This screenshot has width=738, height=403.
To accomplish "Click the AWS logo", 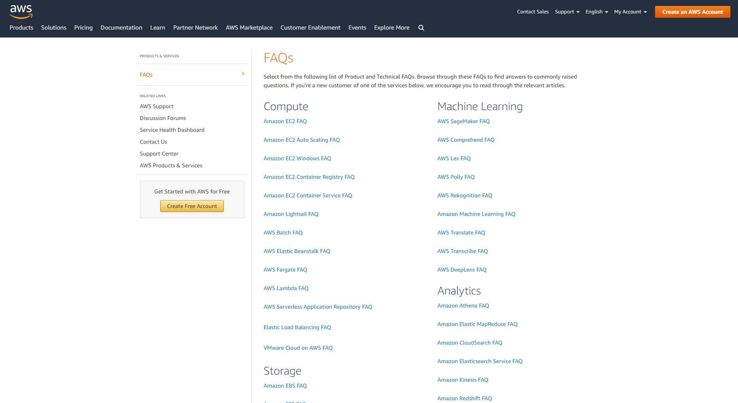I will point(21,12).
